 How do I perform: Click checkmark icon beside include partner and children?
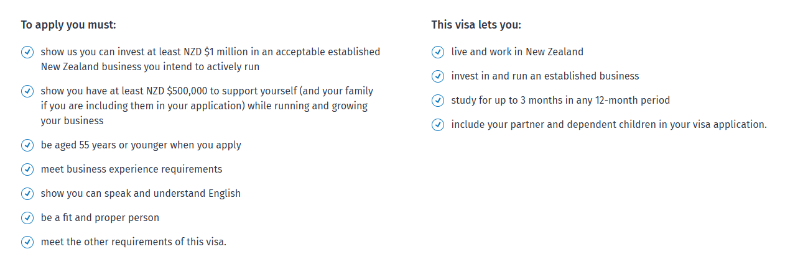[438, 125]
